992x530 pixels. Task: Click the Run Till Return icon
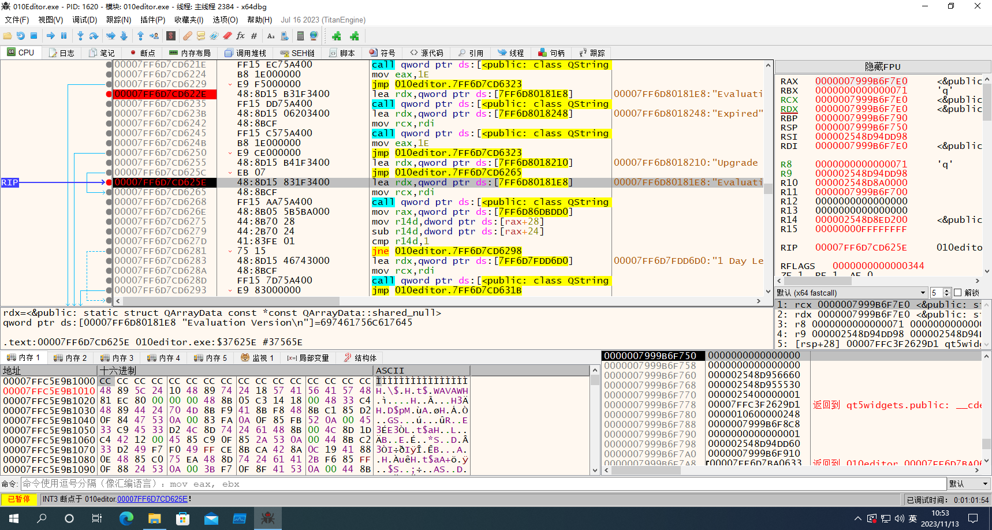point(140,36)
